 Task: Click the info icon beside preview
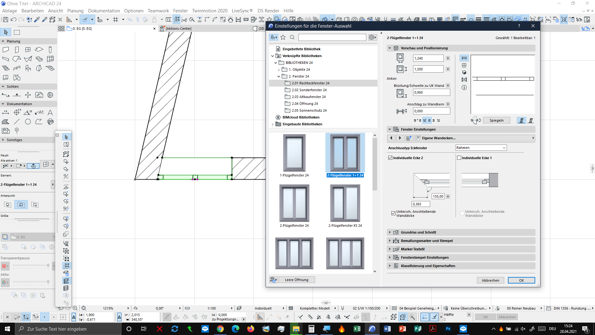(x=464, y=88)
